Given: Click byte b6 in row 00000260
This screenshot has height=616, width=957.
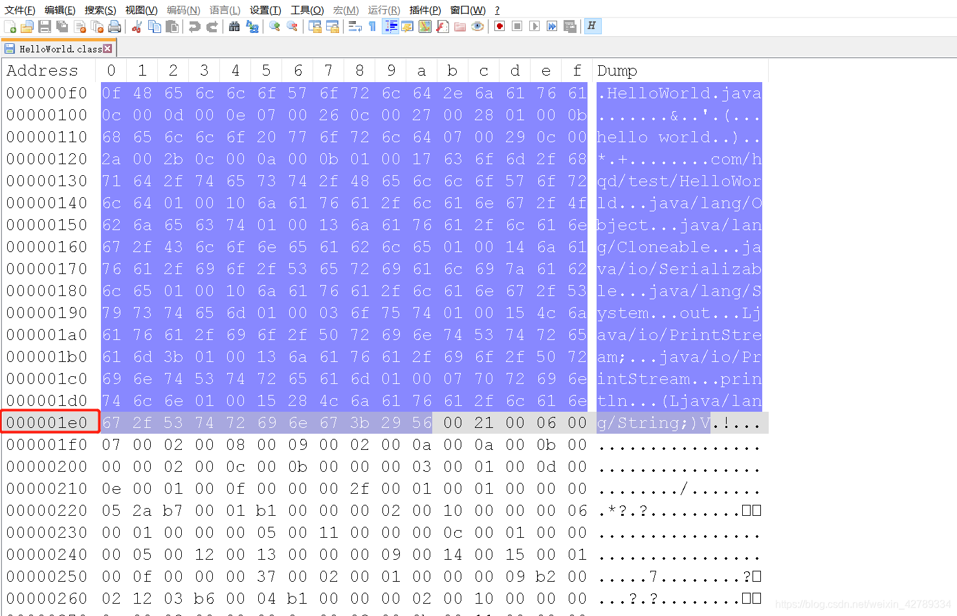Looking at the screenshot, I should 204,599.
